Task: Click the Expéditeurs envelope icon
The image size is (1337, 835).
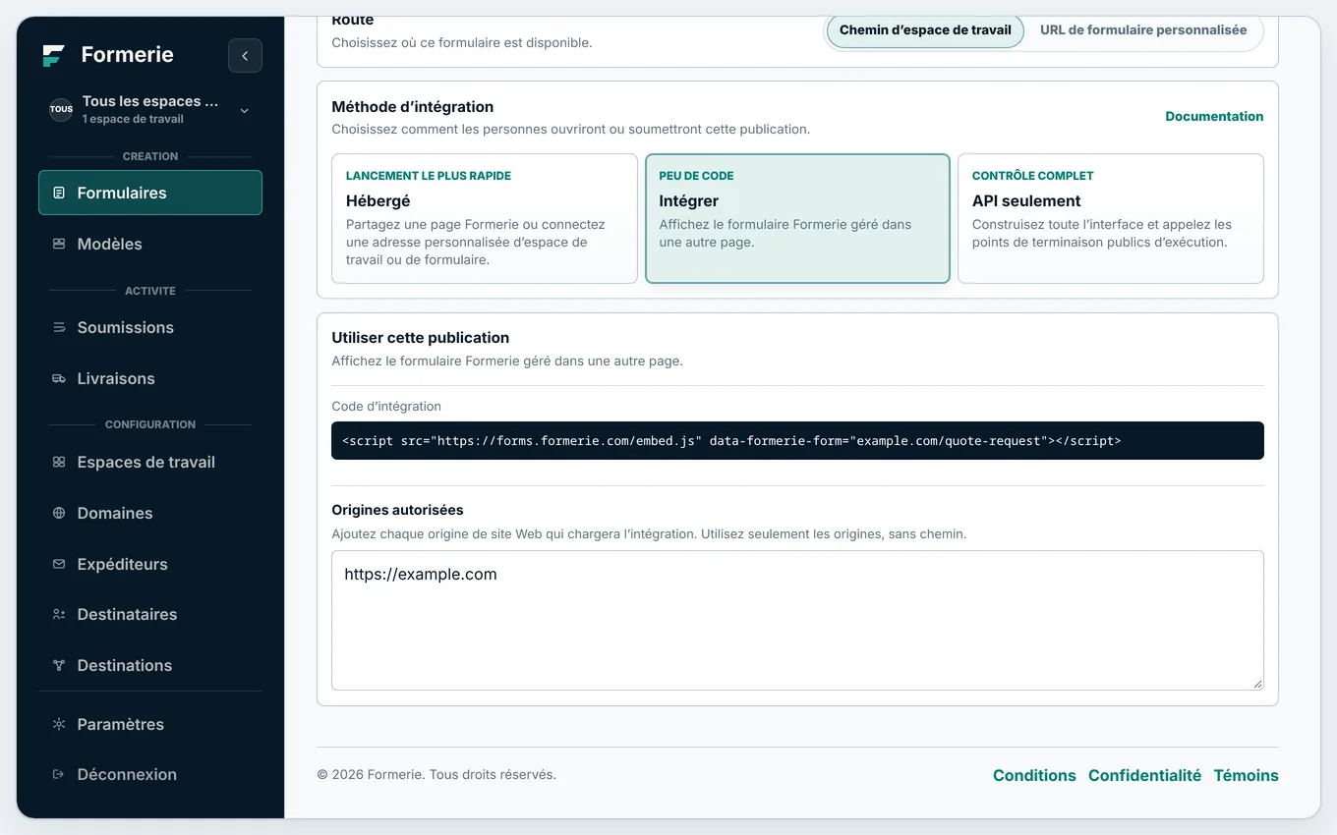Action: pos(59,564)
